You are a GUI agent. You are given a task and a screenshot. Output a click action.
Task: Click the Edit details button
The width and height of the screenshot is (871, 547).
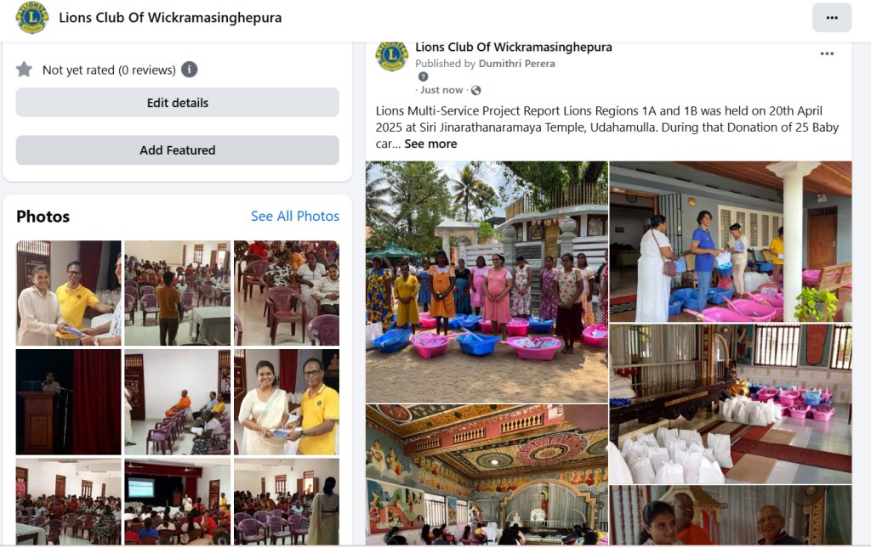coord(177,103)
